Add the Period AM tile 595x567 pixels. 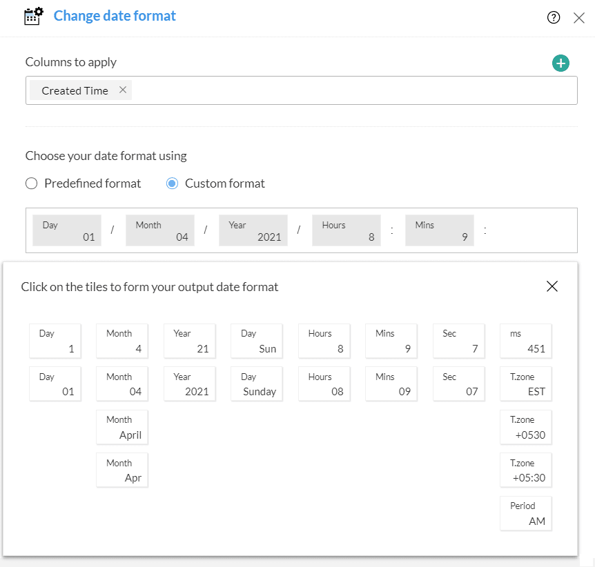click(x=526, y=514)
